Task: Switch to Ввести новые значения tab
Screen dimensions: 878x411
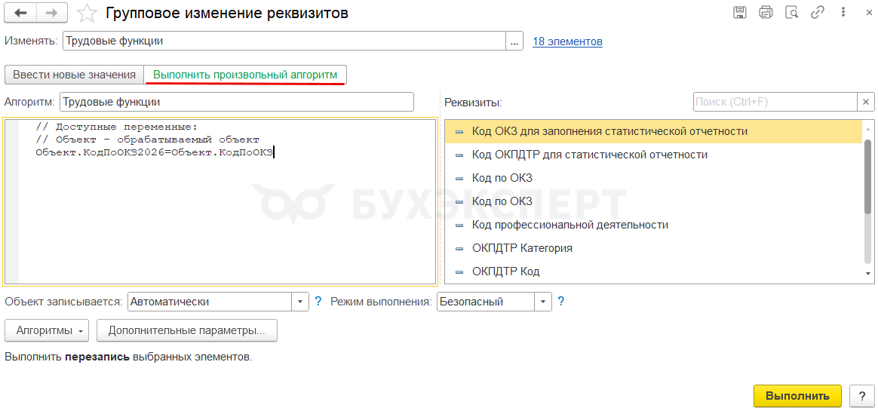Action: 74,75
